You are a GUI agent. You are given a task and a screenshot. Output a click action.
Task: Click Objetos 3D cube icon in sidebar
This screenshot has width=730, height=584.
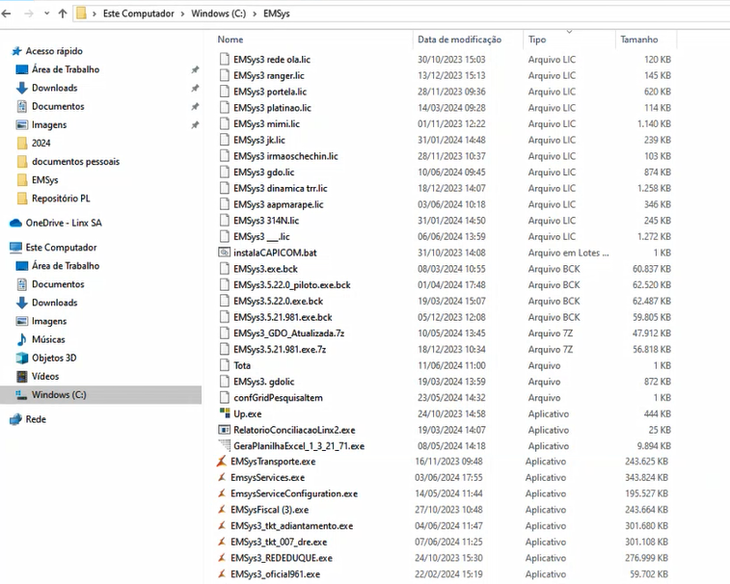point(22,358)
